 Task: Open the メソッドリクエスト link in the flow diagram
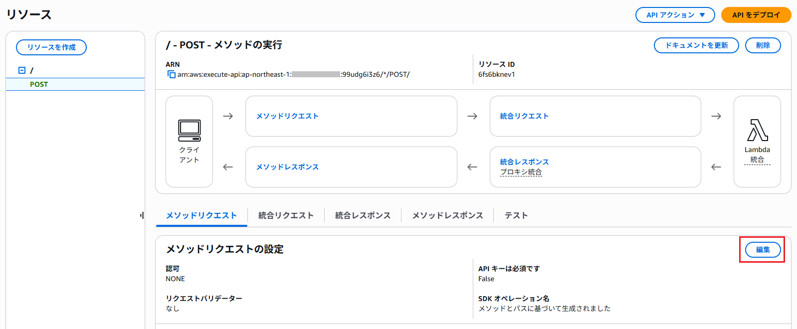pos(287,116)
